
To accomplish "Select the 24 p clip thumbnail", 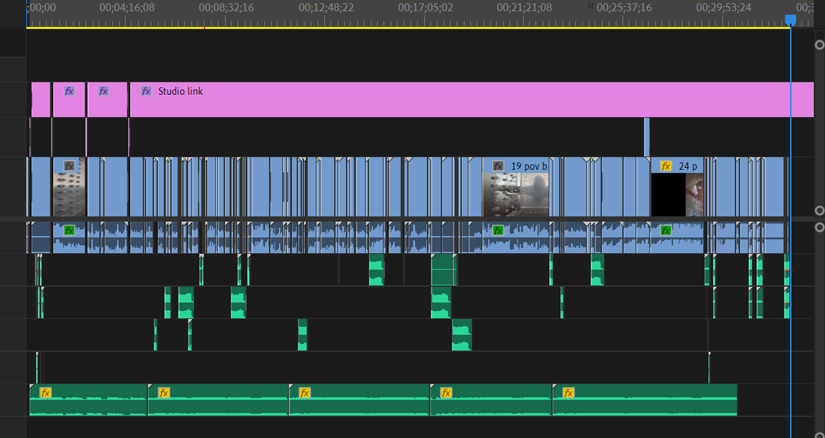I will pyautogui.click(x=677, y=195).
